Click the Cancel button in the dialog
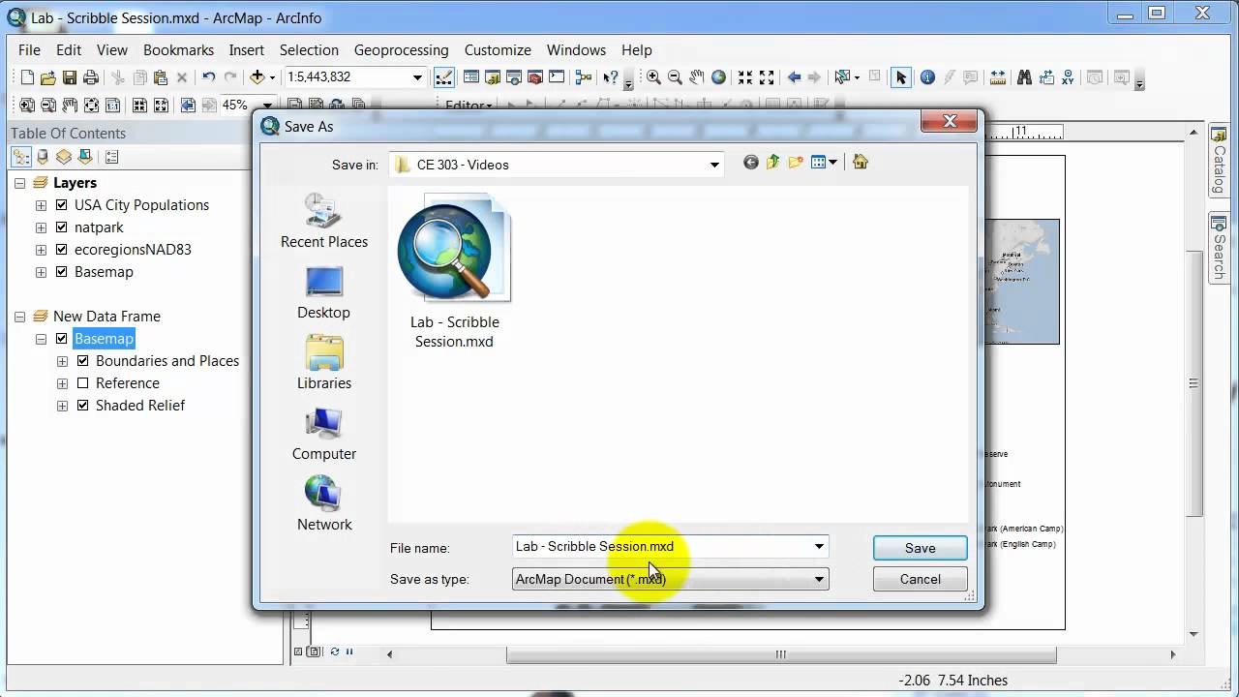Image resolution: width=1239 pixels, height=697 pixels. [920, 579]
